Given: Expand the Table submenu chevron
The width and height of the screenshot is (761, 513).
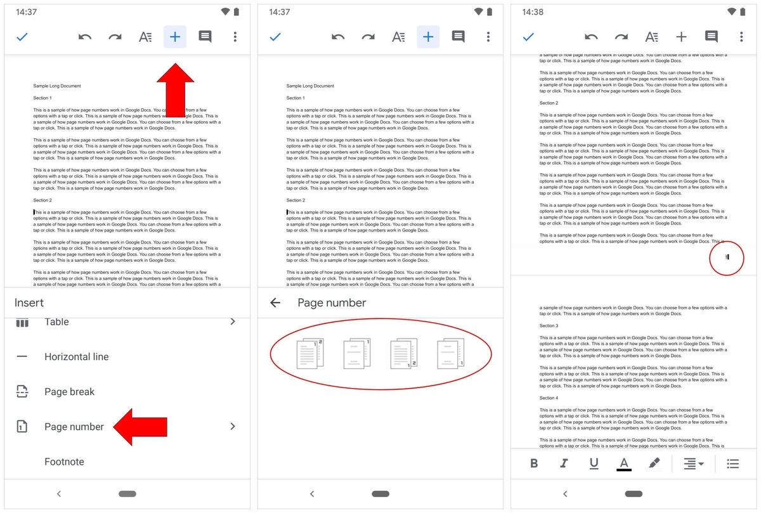Looking at the screenshot, I should point(233,321).
